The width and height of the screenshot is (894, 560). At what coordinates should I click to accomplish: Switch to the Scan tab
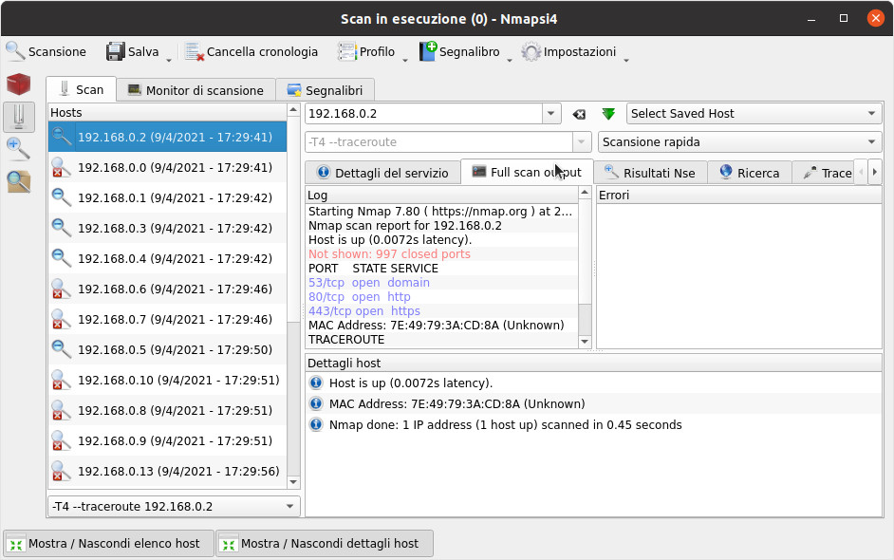pos(82,90)
